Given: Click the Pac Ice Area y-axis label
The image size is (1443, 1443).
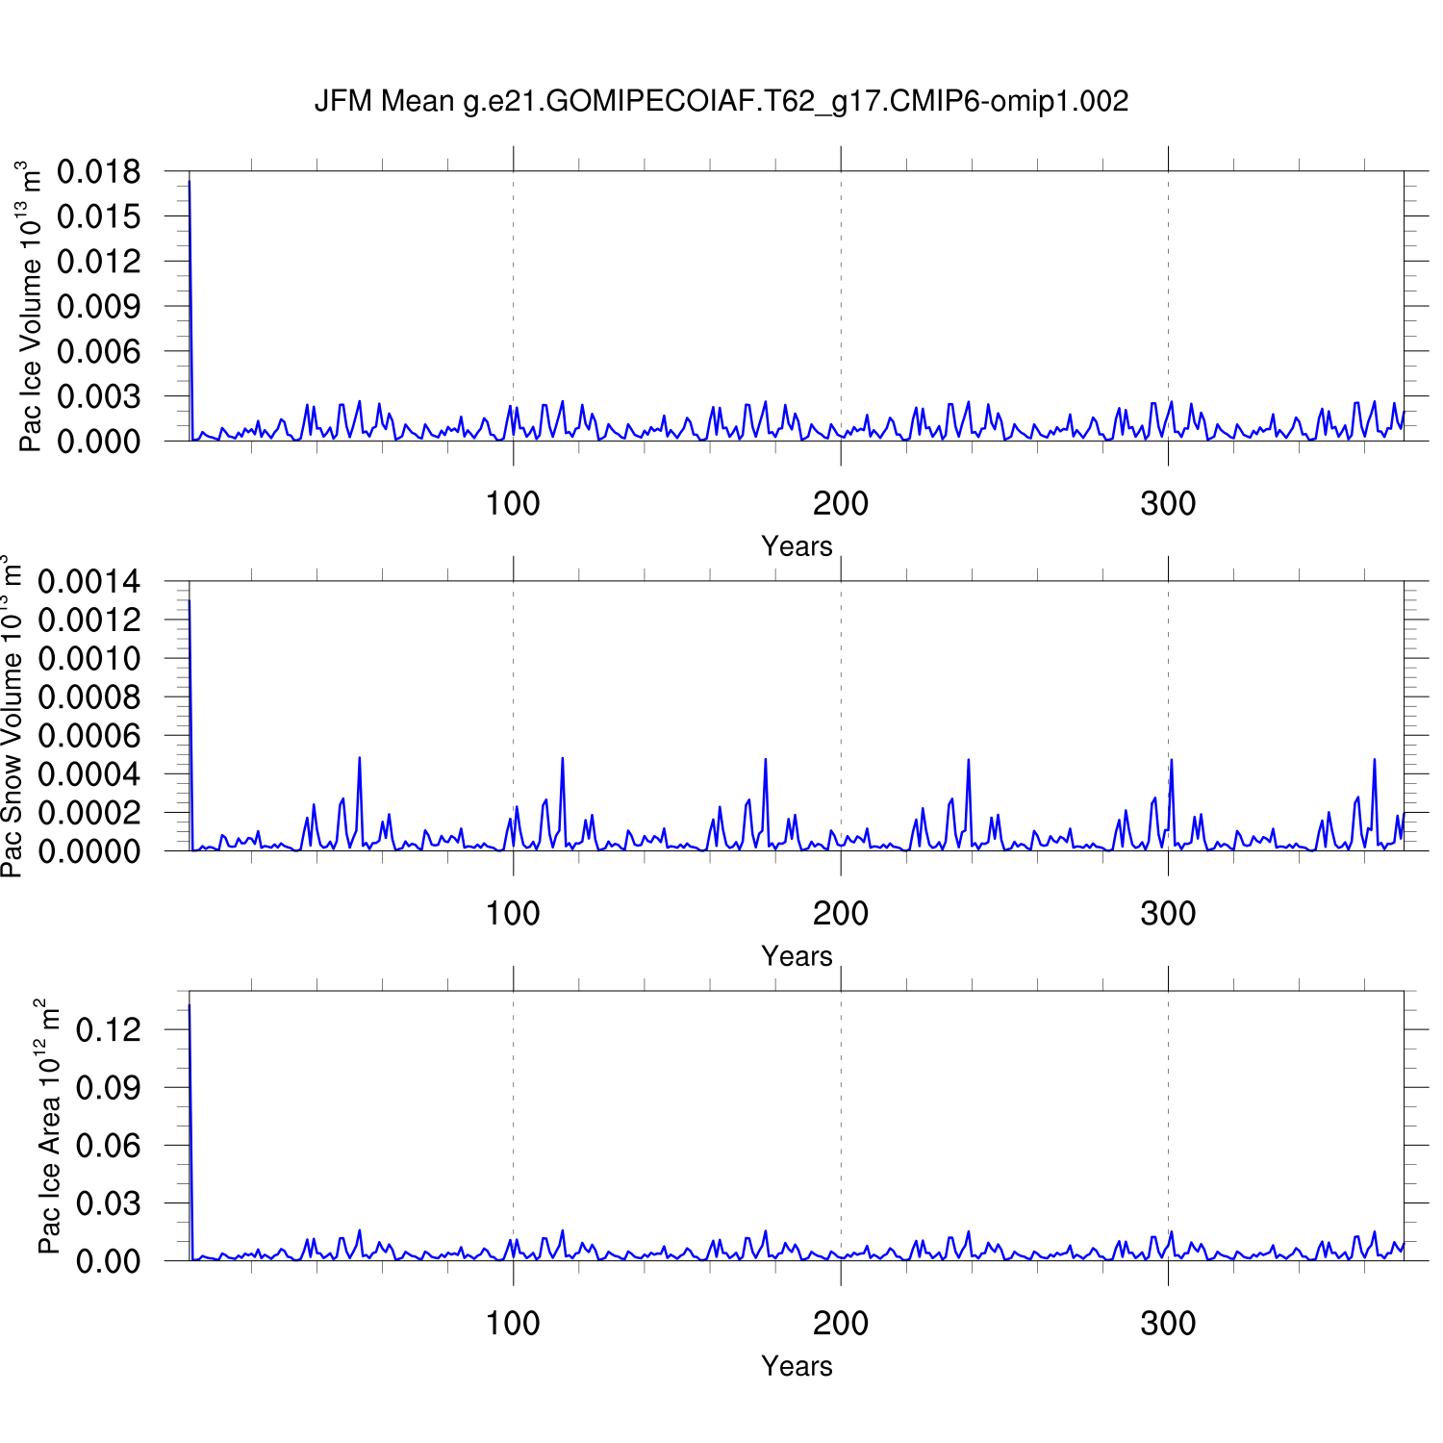Looking at the screenshot, I should (49, 1126).
